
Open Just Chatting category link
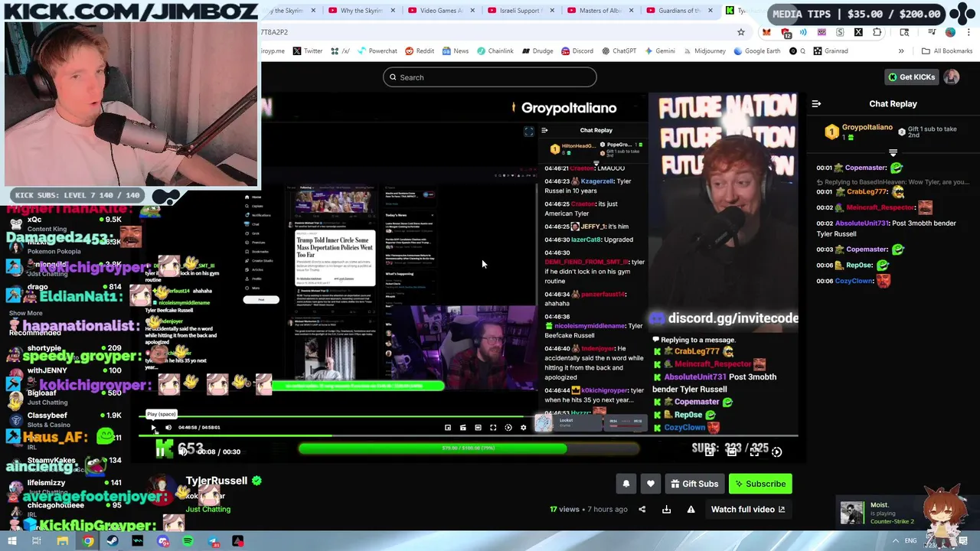[207, 510]
